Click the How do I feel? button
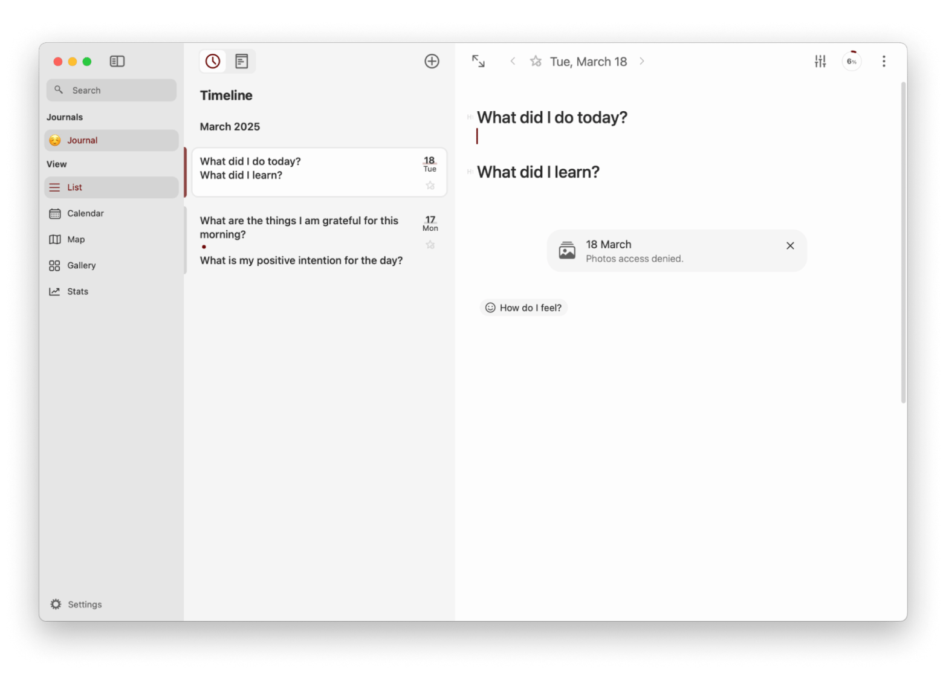943x678 pixels. click(523, 308)
